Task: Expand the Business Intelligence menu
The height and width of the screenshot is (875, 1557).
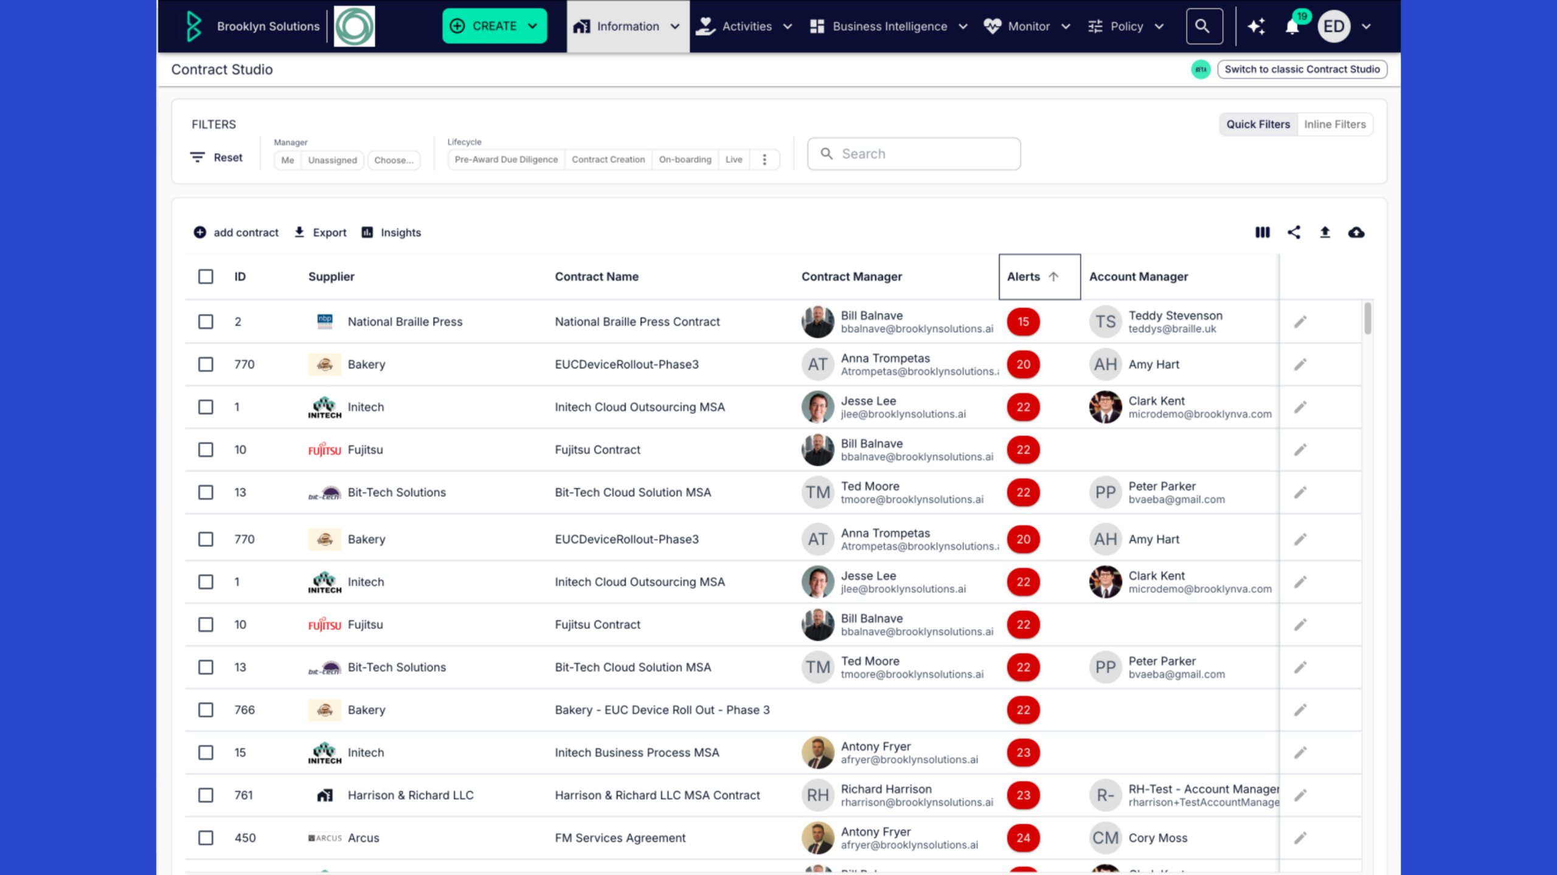Action: pos(889,26)
